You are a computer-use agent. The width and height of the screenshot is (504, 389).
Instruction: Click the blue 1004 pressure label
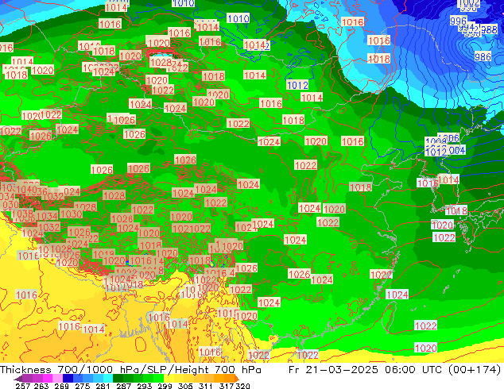(456, 150)
